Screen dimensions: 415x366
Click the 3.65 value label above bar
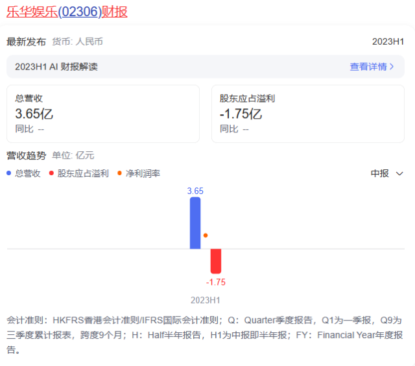195,191
